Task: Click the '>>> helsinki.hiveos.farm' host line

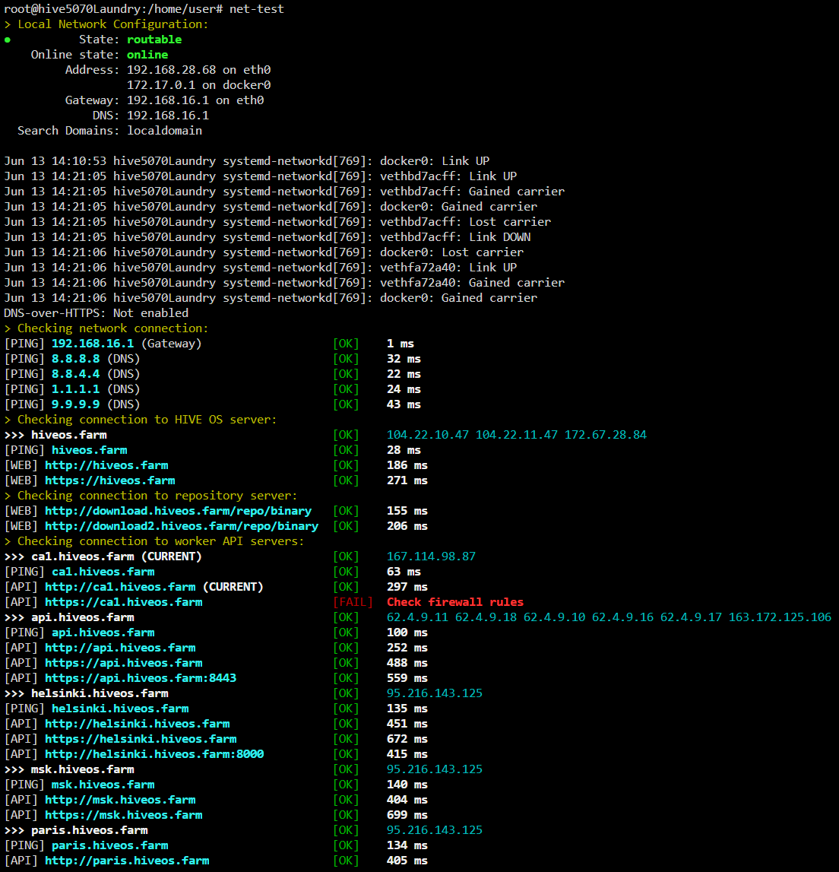Action: (x=86, y=693)
